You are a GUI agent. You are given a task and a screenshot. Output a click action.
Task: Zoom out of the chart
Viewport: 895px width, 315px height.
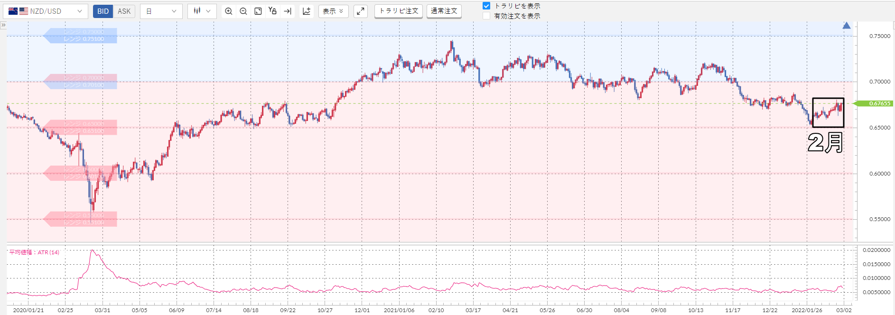(243, 11)
